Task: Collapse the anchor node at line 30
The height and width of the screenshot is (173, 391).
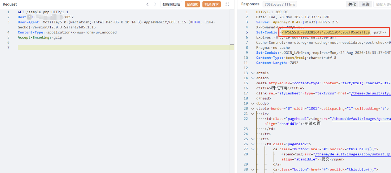Action: click(252, 169)
